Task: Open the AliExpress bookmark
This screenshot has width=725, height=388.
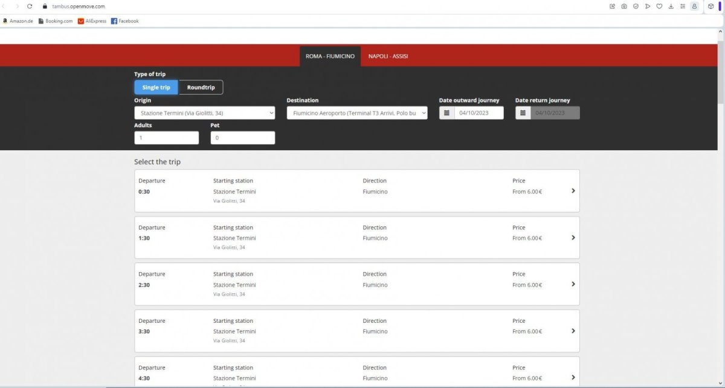Action: tap(92, 21)
